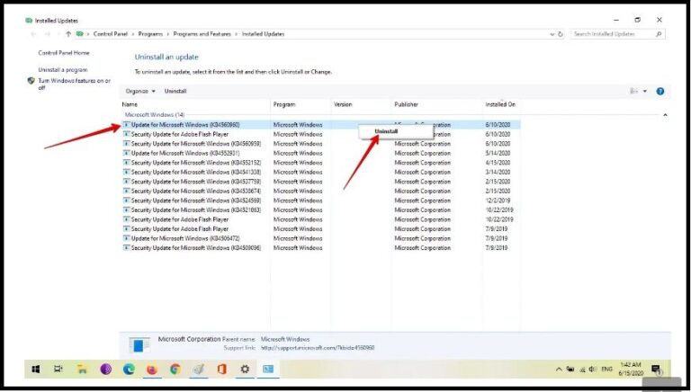The width and height of the screenshot is (691, 392).
Task: Click the Microsoft Windows (14) group header
Action: point(155,115)
